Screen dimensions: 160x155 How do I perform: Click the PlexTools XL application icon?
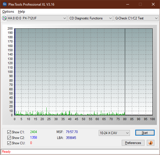pyautogui.click(x=4, y=4)
